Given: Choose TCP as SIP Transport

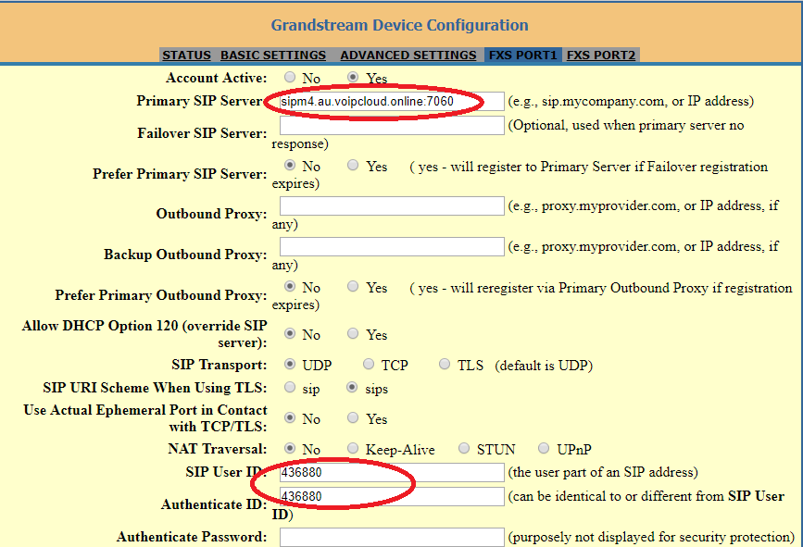Looking at the screenshot, I should (369, 365).
